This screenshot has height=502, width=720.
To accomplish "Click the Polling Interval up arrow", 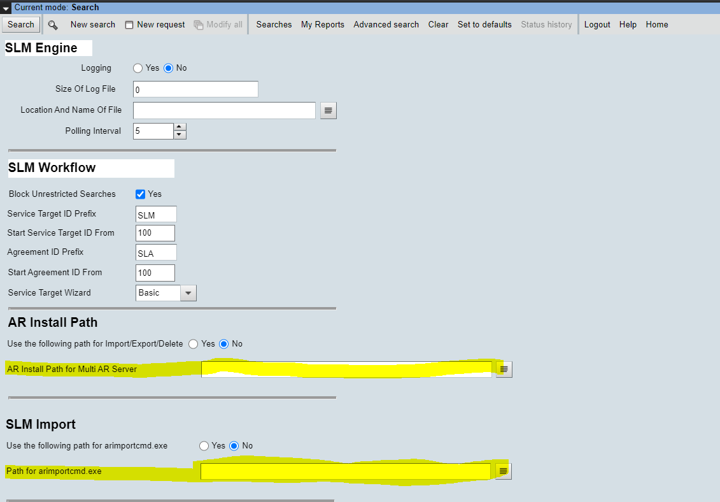I will 179,127.
